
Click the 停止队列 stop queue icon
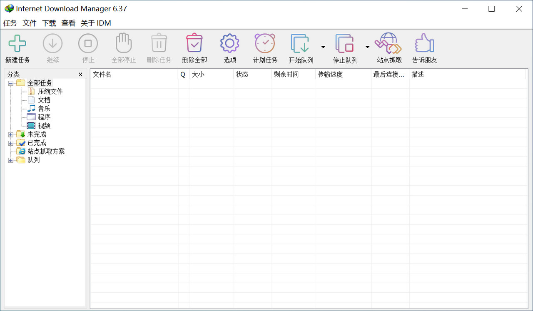click(x=345, y=44)
